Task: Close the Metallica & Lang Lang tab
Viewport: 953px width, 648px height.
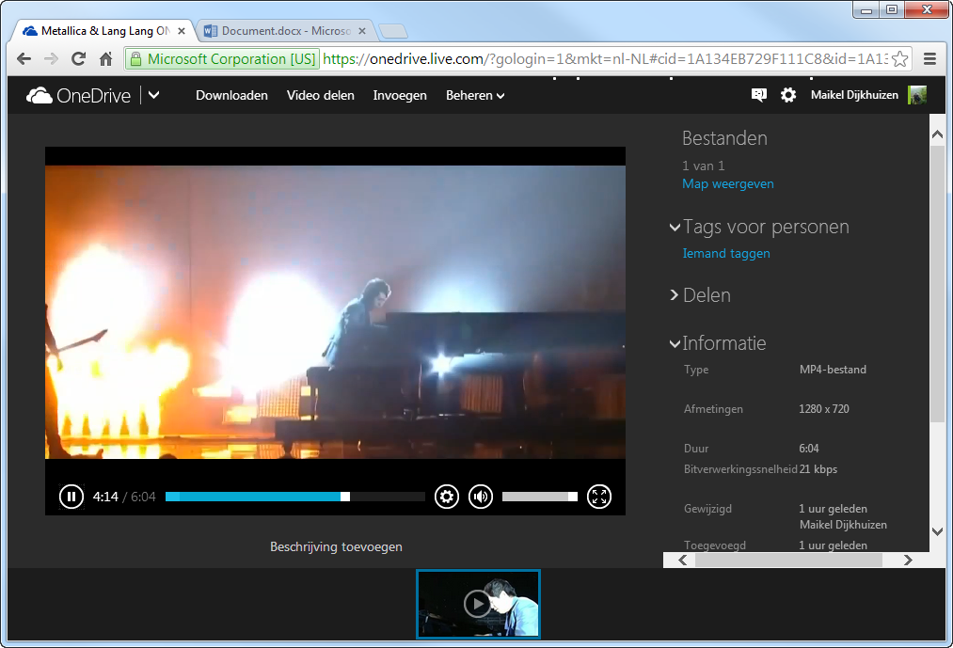Action: pyautogui.click(x=182, y=31)
